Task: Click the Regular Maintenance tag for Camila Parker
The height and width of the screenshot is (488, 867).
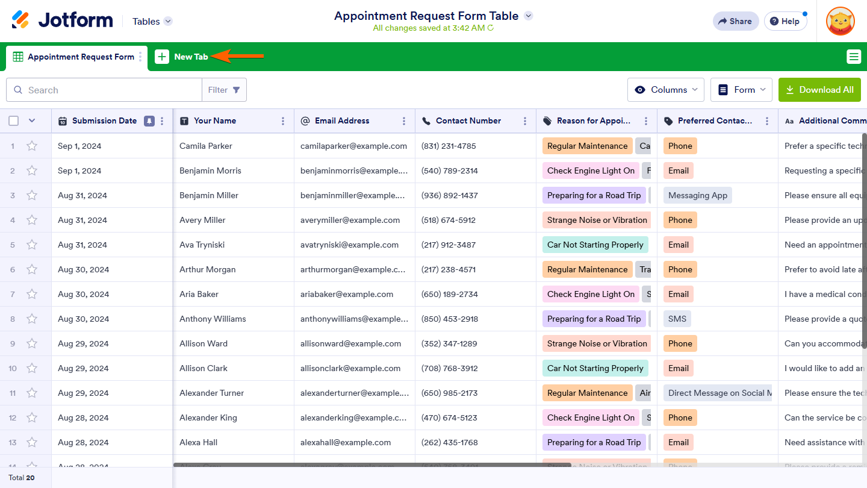Action: click(587, 146)
